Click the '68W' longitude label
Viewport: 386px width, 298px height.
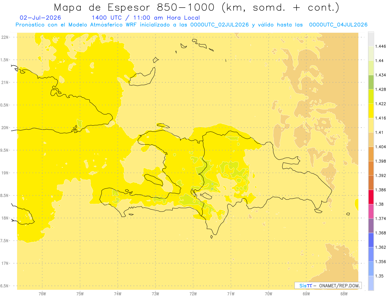(344, 294)
